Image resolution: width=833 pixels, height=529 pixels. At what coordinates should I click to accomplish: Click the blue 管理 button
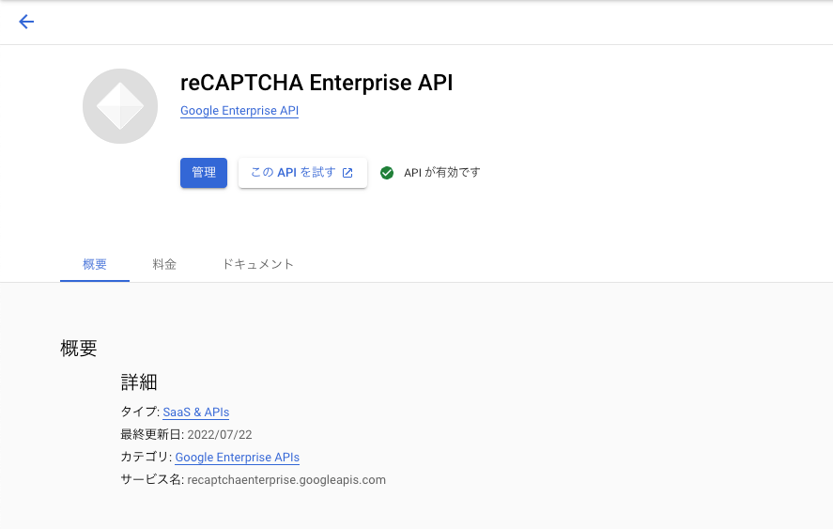tap(204, 173)
